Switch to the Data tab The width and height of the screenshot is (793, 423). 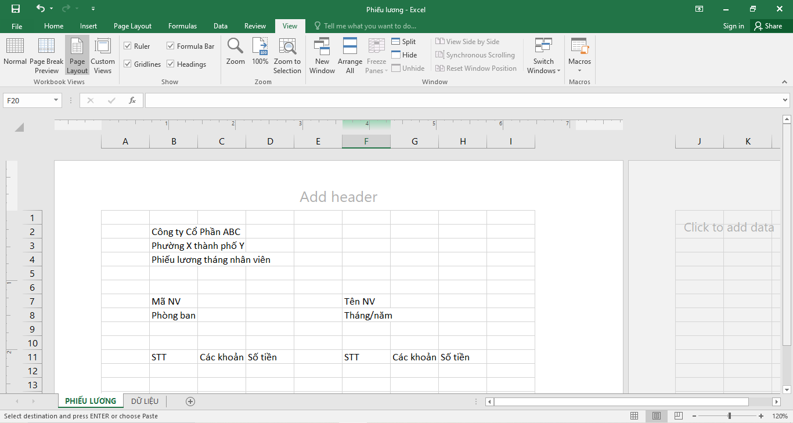coord(221,26)
